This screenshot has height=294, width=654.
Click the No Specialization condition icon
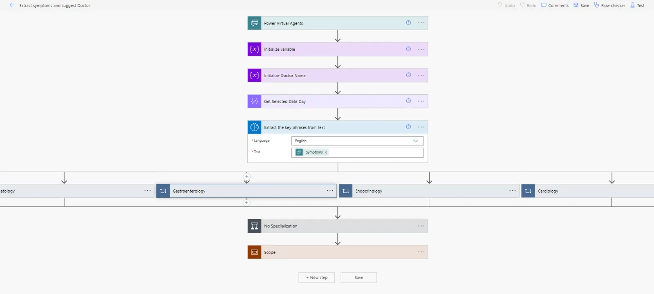[254, 226]
